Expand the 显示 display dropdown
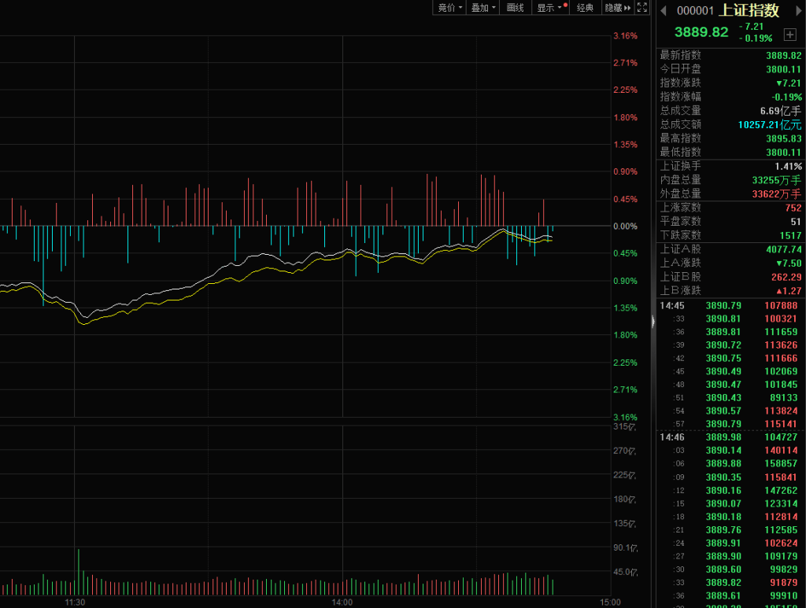Image resolution: width=806 pixels, height=608 pixels. (x=550, y=8)
